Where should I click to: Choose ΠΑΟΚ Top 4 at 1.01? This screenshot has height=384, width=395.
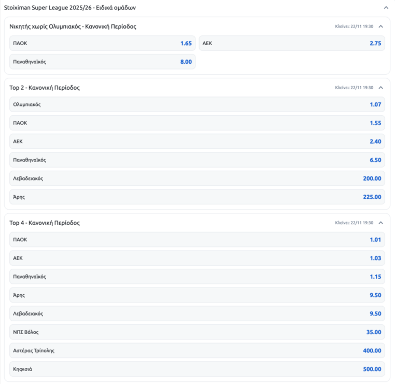click(197, 240)
